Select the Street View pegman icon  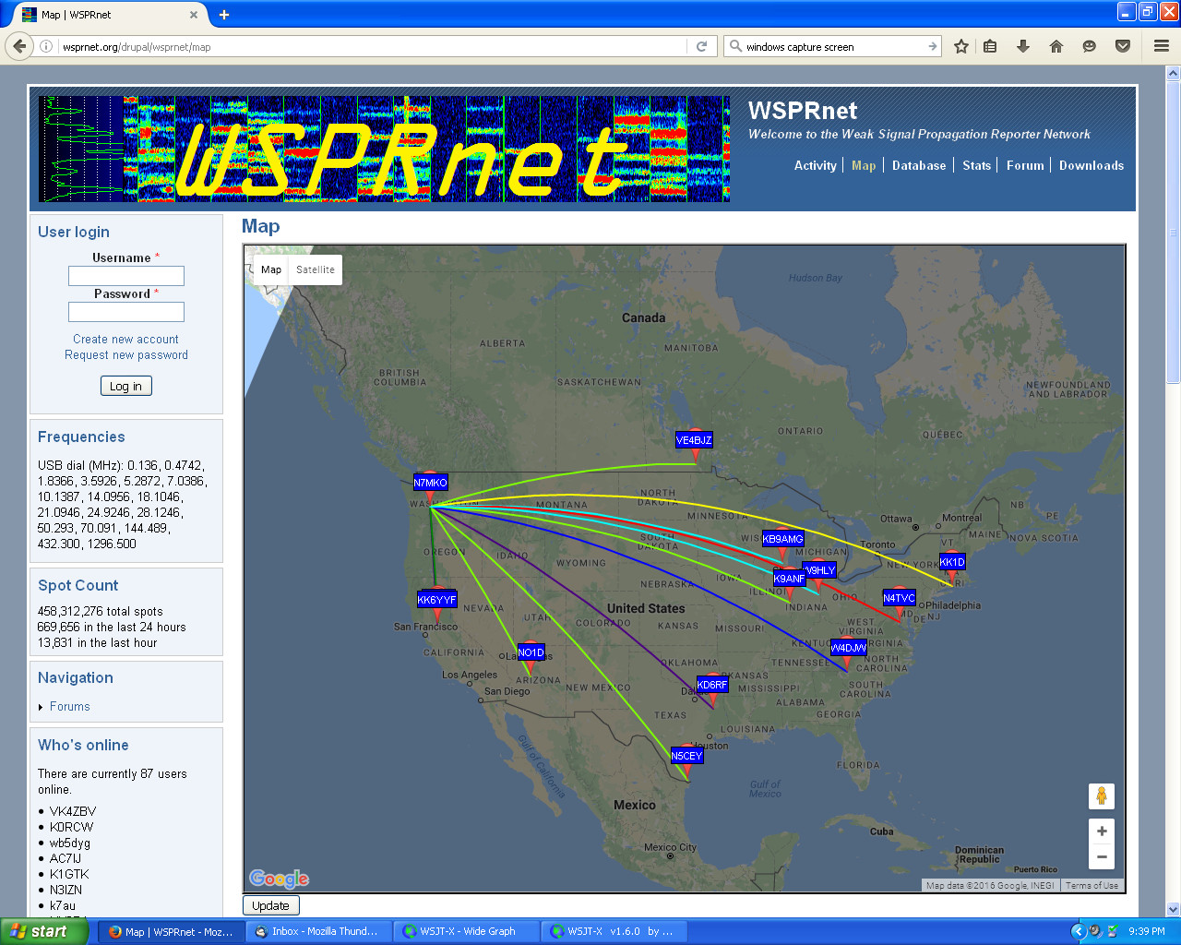tap(1102, 795)
